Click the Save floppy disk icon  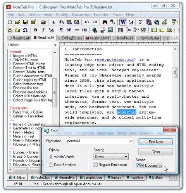coord(25,22)
